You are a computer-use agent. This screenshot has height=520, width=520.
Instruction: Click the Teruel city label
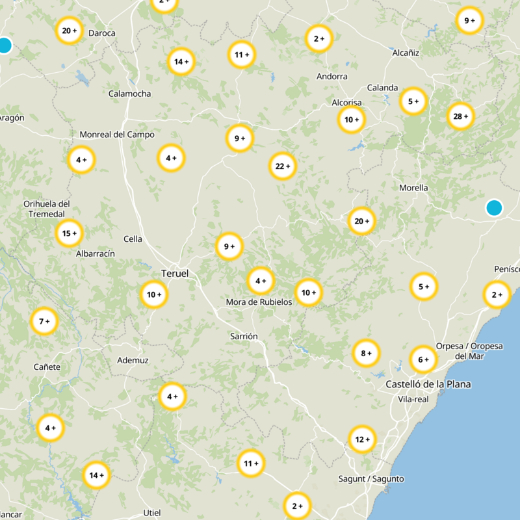point(175,273)
